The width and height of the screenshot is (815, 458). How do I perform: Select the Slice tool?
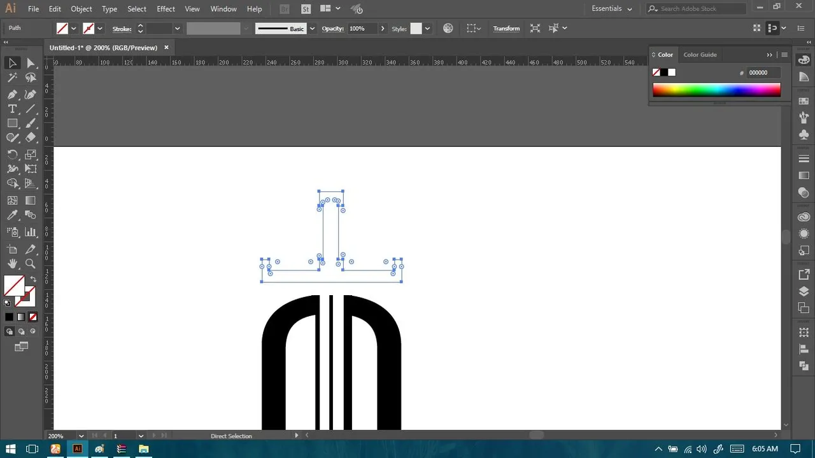30,249
